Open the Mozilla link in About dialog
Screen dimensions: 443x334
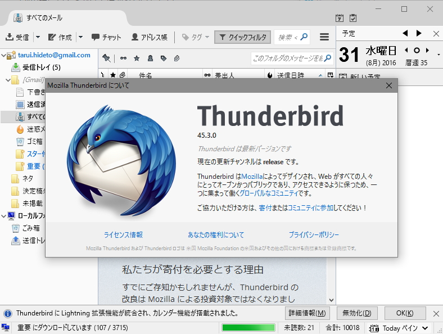point(252,177)
